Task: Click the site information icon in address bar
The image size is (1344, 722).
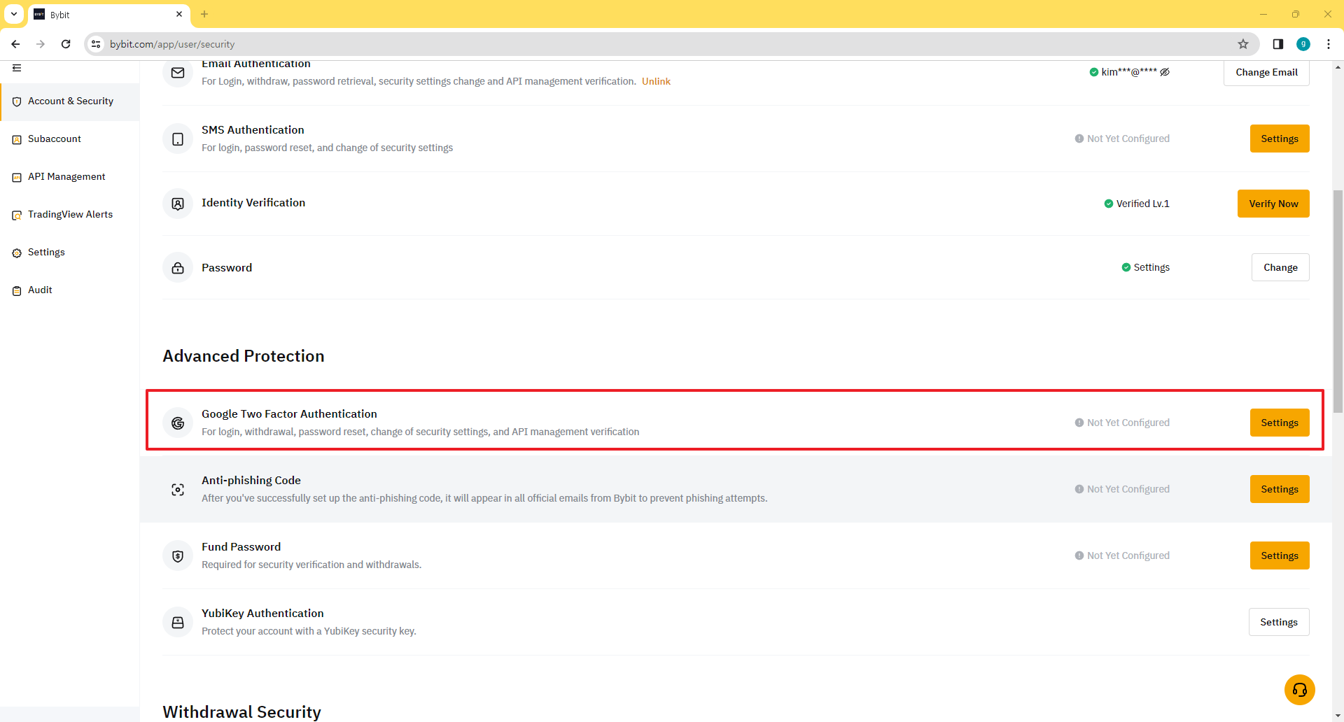Action: 97,44
